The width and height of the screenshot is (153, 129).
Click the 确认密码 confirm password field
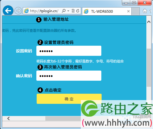coord(69,75)
